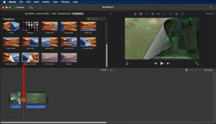The image size is (216, 124).
Task: Select the first clip in timeline
Action: 16,98
